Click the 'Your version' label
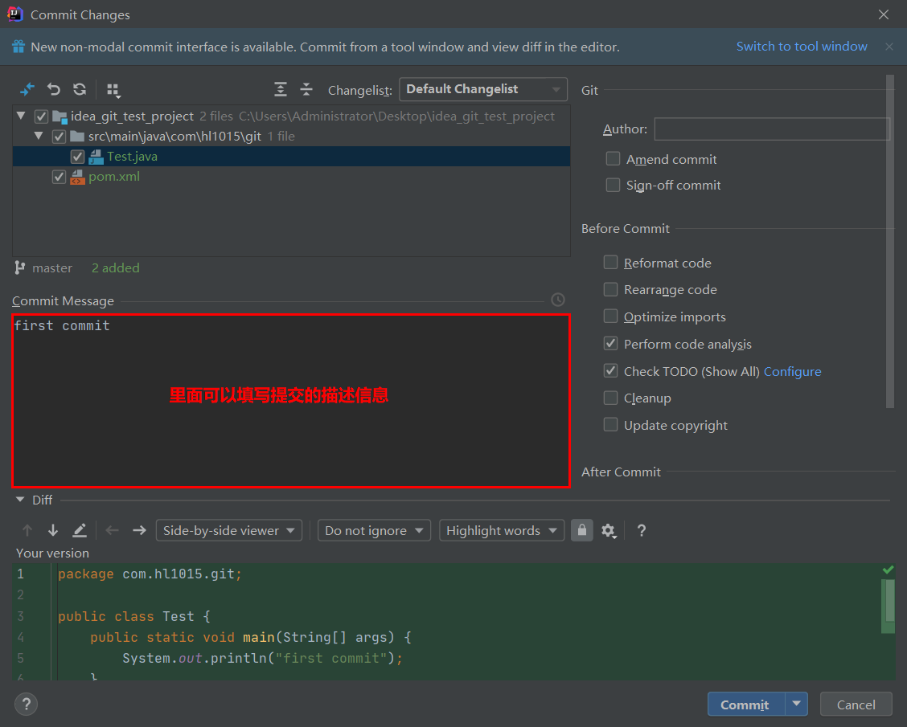 (52, 553)
